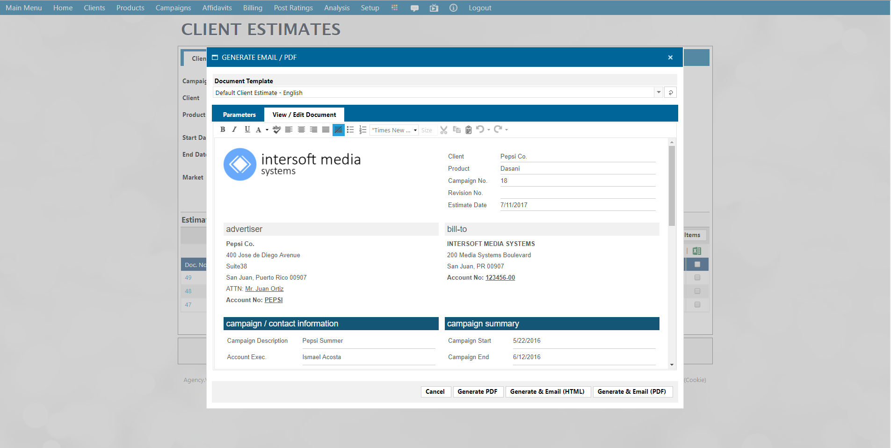Image resolution: width=891 pixels, height=448 pixels.
Task: Center align the document text
Action: pos(301,130)
